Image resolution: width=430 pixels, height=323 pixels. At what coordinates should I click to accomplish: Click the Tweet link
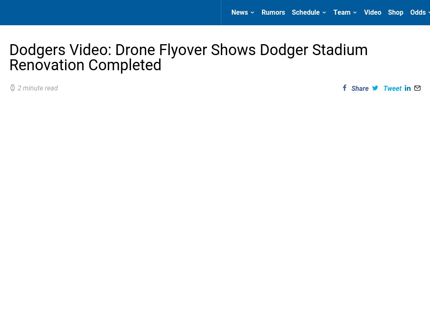click(x=393, y=88)
